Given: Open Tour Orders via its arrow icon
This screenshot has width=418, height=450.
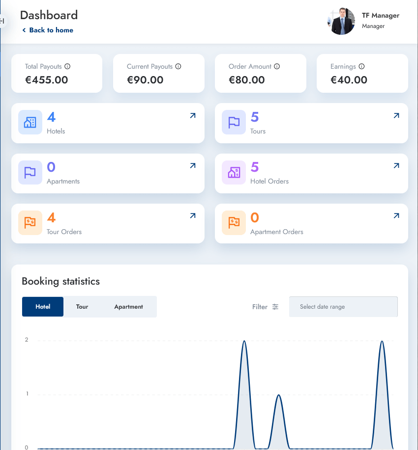Looking at the screenshot, I should coord(193,215).
